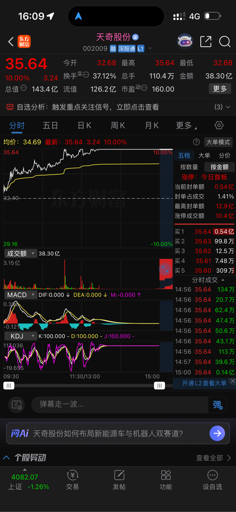Open the 交易 trade icon
The width and height of the screenshot is (236, 512).
[73, 480]
